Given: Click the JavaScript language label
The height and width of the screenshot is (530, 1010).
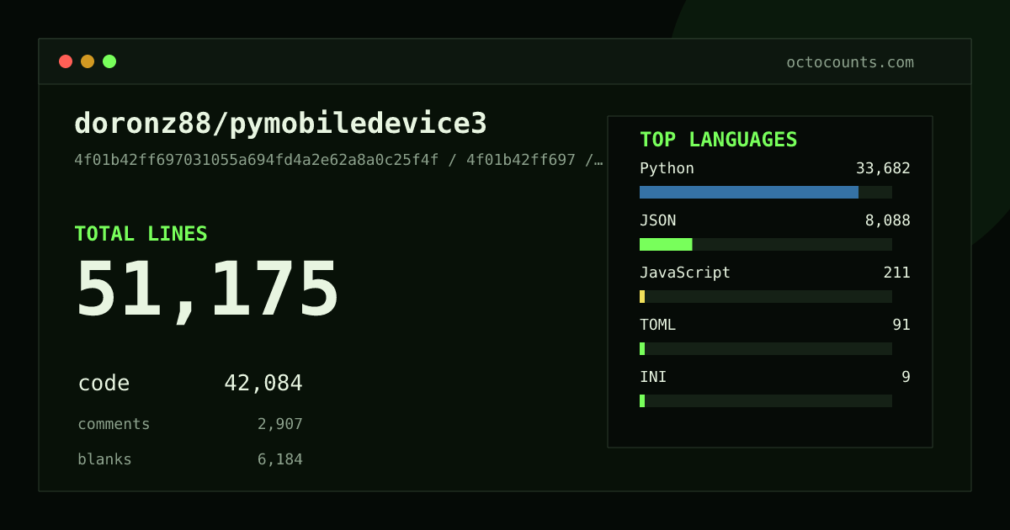Looking at the screenshot, I should [685, 273].
